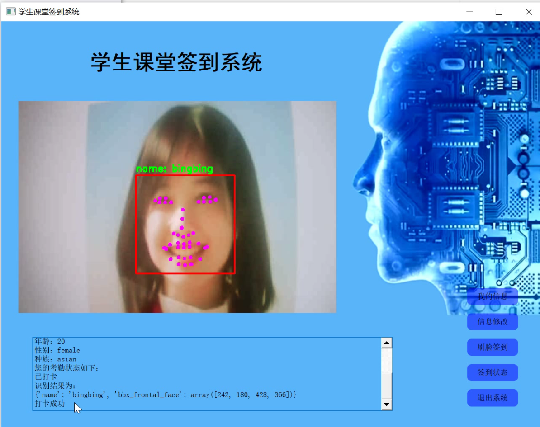Viewport: 540px width, 427px height.
Task: Click the app icon in title bar
Action: coord(11,12)
